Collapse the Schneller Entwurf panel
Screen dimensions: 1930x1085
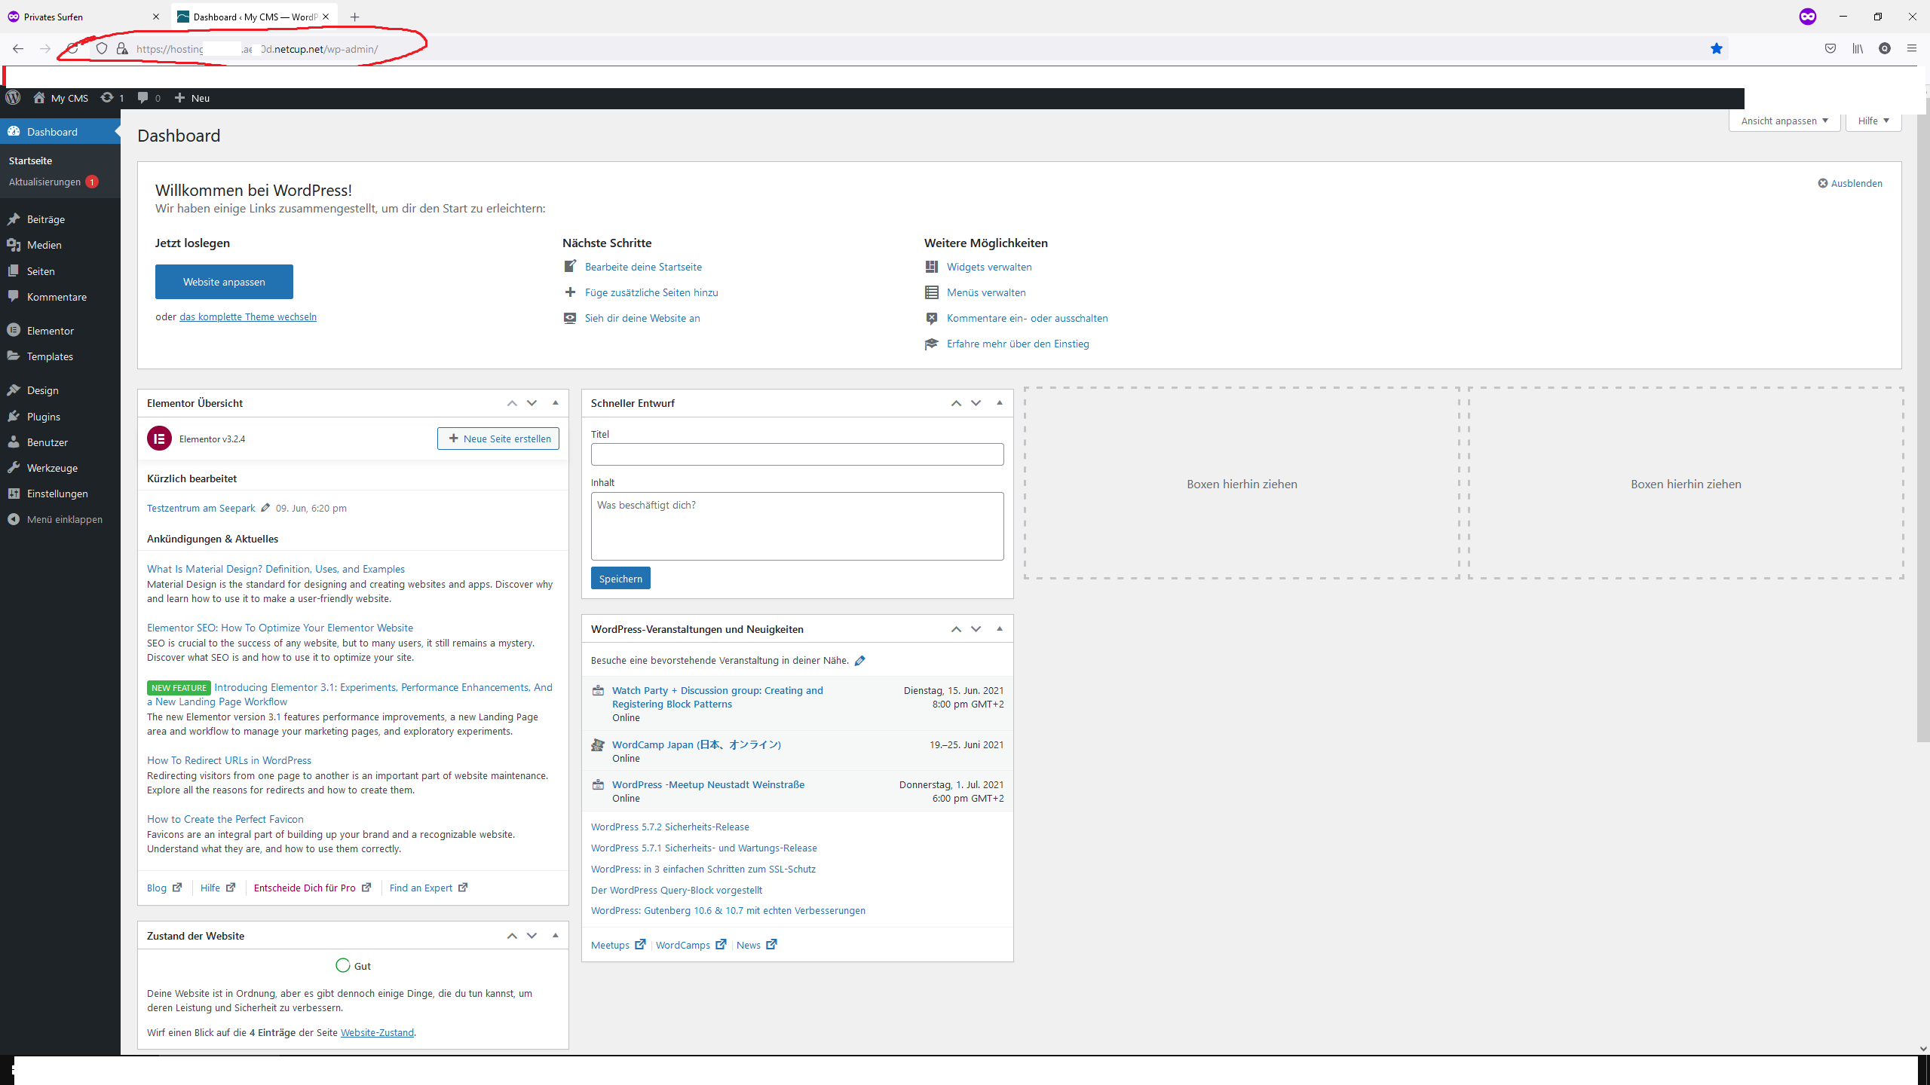(1000, 403)
